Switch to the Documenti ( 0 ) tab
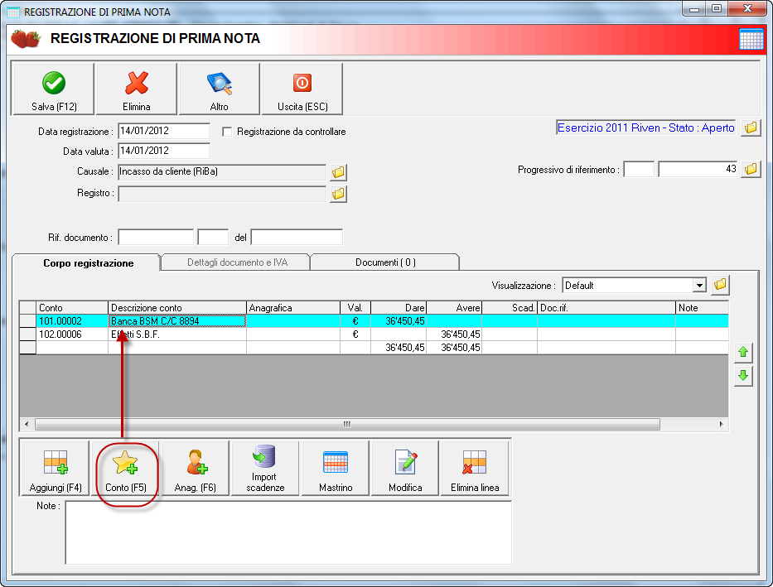Image resolution: width=773 pixels, height=587 pixels. pyautogui.click(x=385, y=262)
